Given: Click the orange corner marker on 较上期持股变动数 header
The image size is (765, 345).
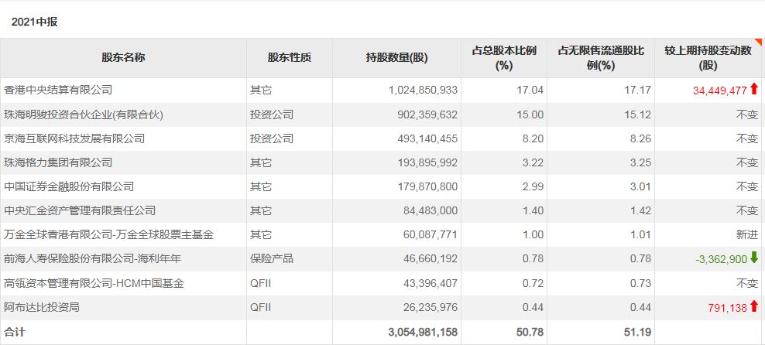Looking at the screenshot, I should 760,42.
